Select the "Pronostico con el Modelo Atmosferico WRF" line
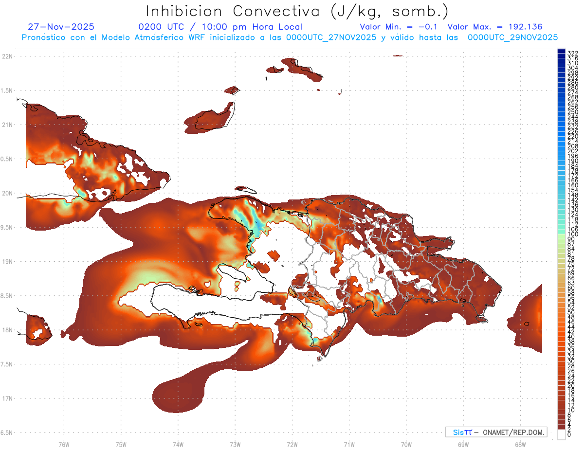Image resolution: width=584 pixels, height=451 pixels. 114,37
